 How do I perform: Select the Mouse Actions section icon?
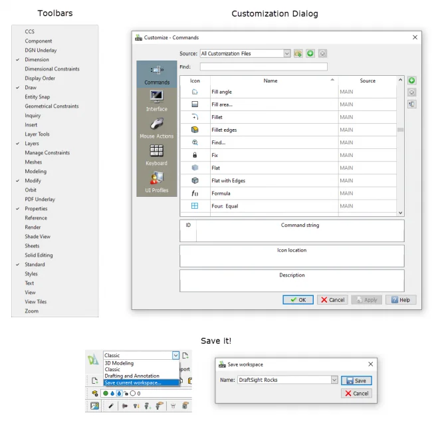[157, 128]
